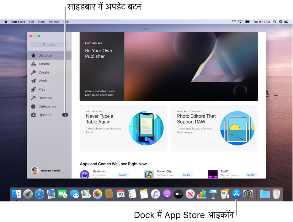This screenshot has height=222, width=293.
Task: Open the AirPlay display menu
Action: 240,22
